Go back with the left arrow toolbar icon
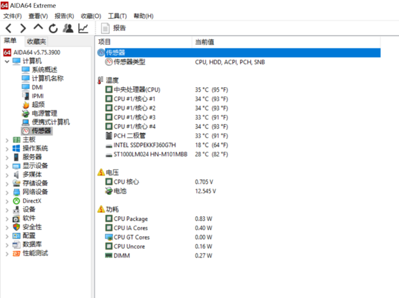This screenshot has height=298, width=399. click(9, 28)
